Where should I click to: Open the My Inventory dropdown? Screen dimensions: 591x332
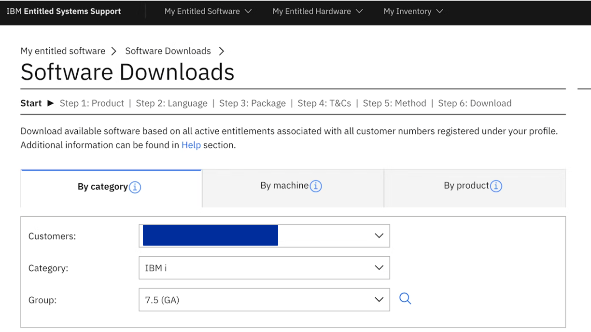[413, 11]
